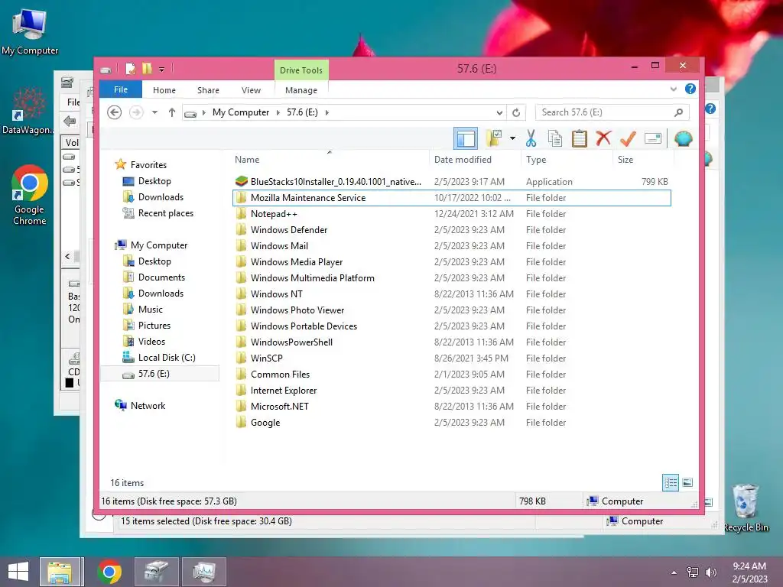Screen dimensions: 783x587
Task: Switch to Details view layout button
Action: 670,482
